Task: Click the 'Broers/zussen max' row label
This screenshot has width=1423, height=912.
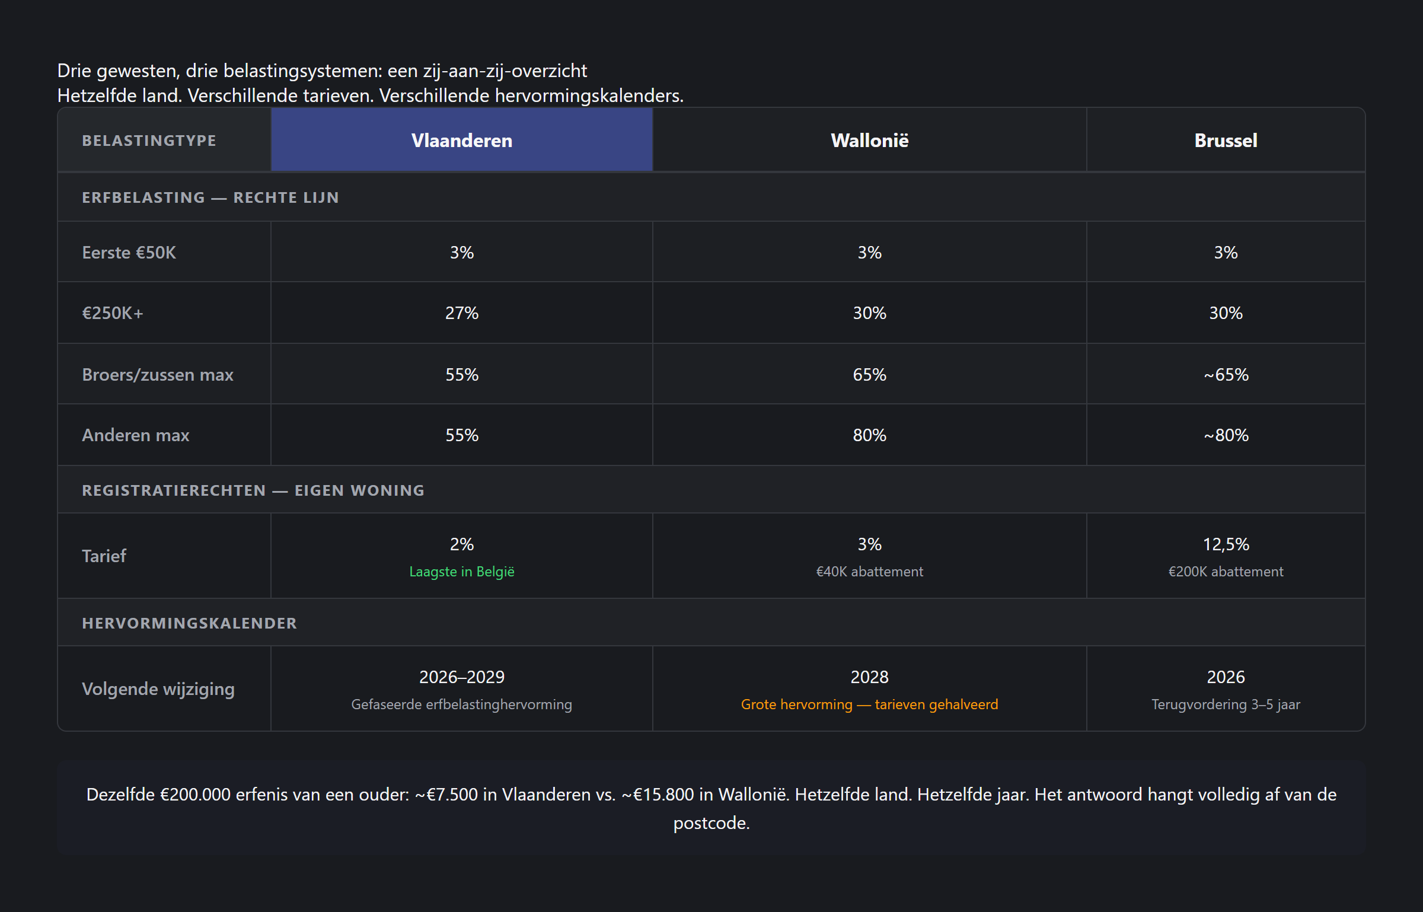Action: coord(157,375)
